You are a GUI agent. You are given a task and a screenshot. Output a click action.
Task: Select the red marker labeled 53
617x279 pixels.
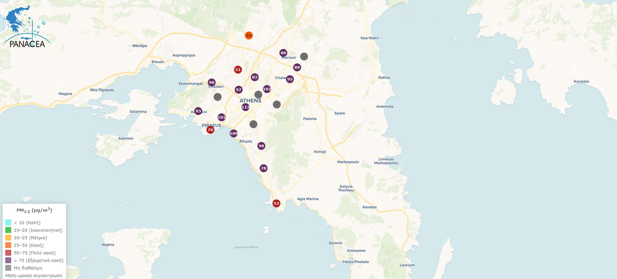(x=276, y=203)
